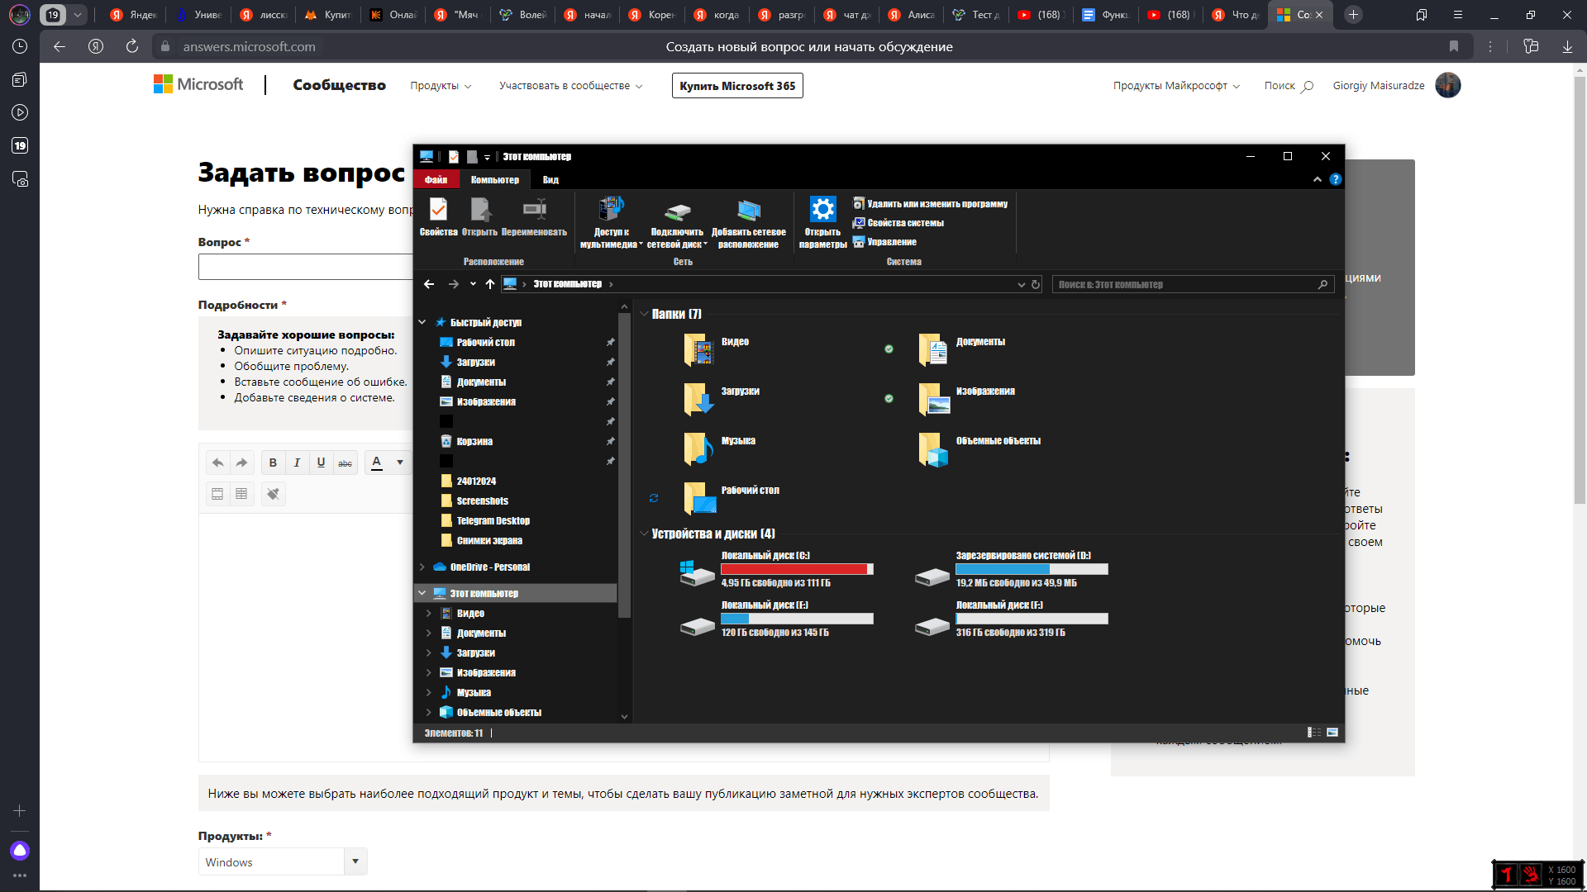Click the Microsoft logo link
Screen dimensions: 1587x892
click(198, 84)
